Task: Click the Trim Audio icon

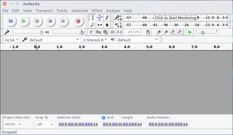Action: (x=112, y=32)
